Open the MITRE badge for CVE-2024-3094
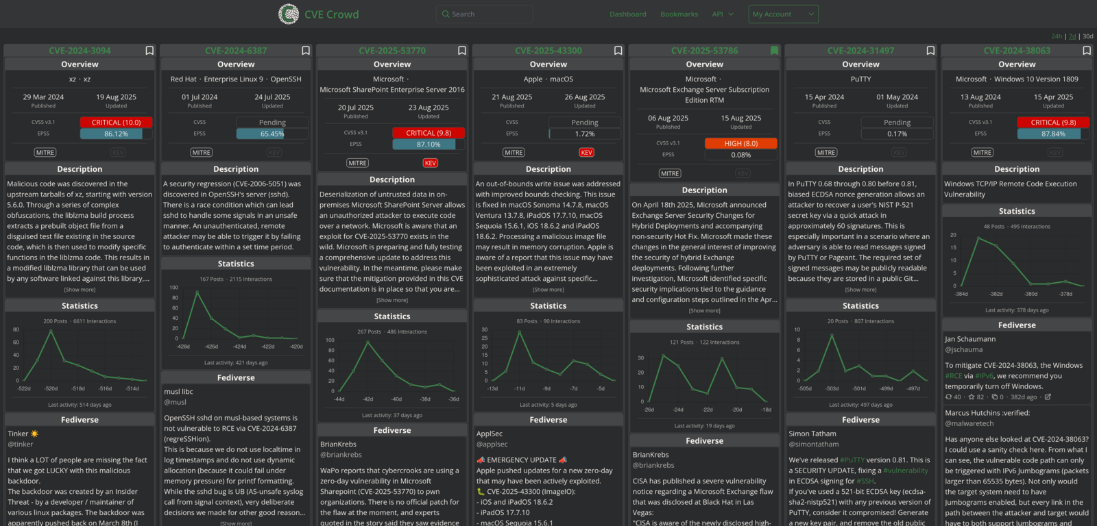The height and width of the screenshot is (526, 1097). 45,153
